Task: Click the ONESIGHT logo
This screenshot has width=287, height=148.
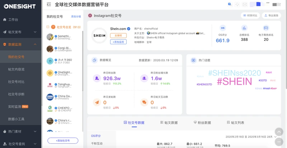Action: click(20, 6)
